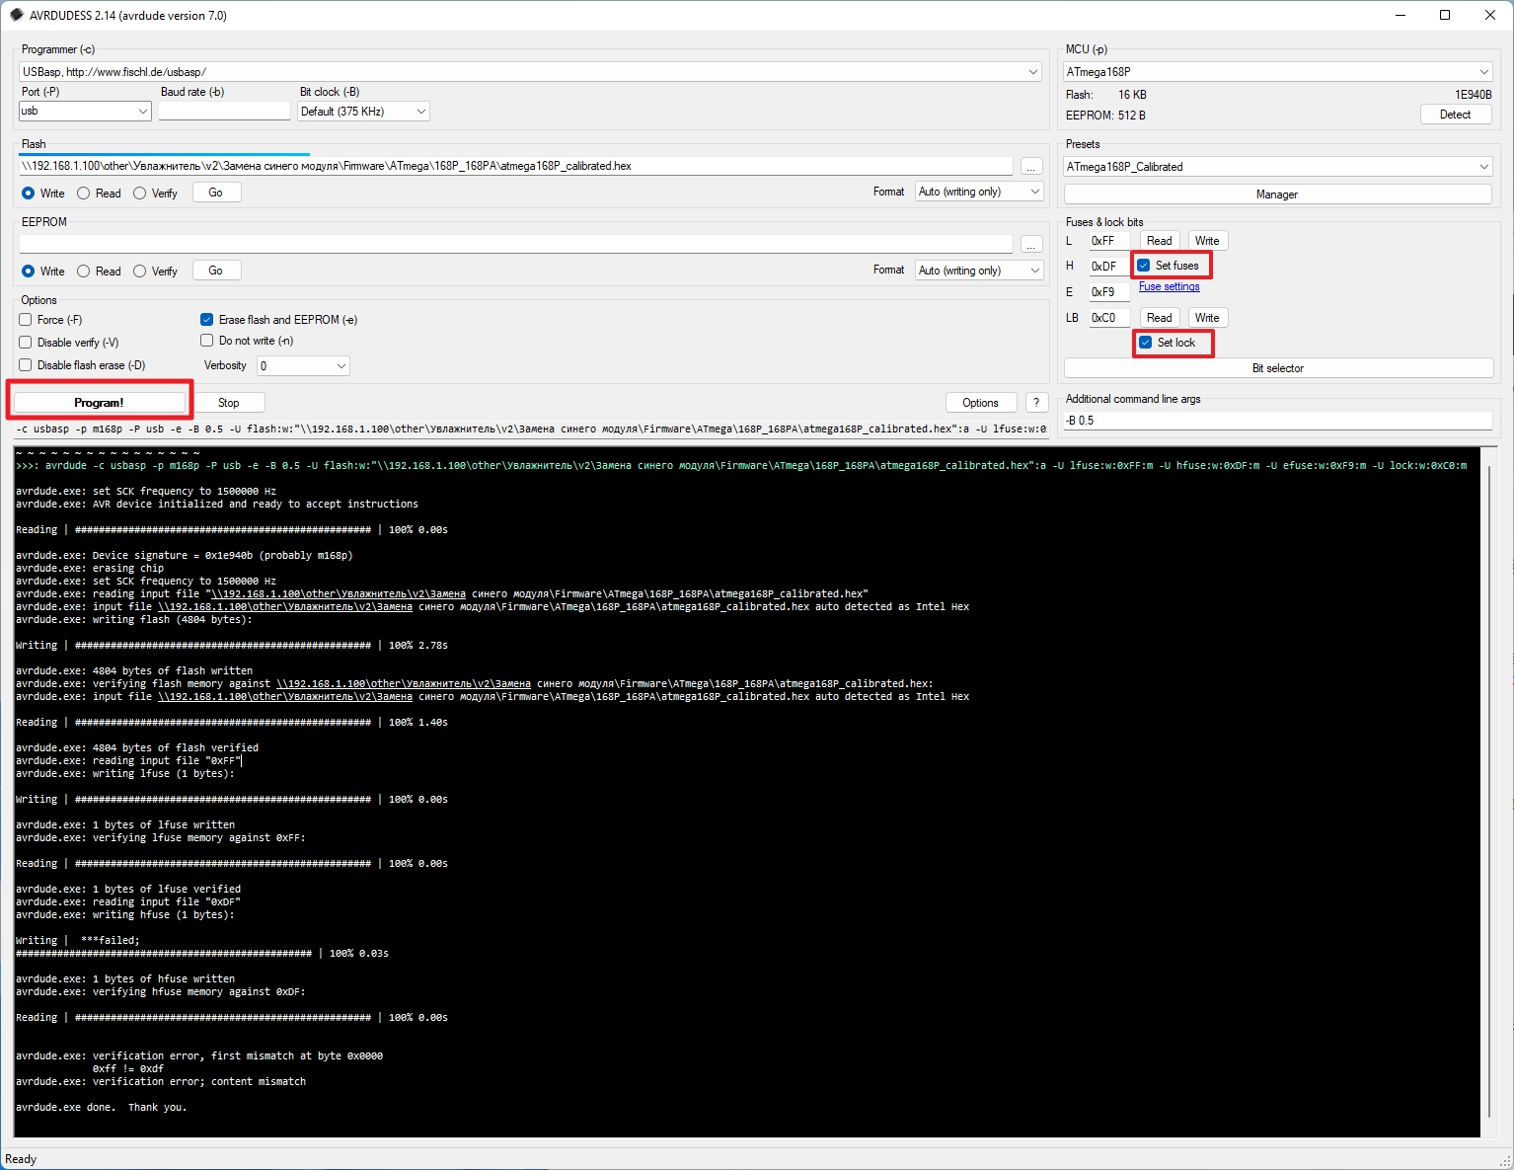The height and width of the screenshot is (1170, 1514).
Task: Click the E fuse value field
Action: [1109, 292]
